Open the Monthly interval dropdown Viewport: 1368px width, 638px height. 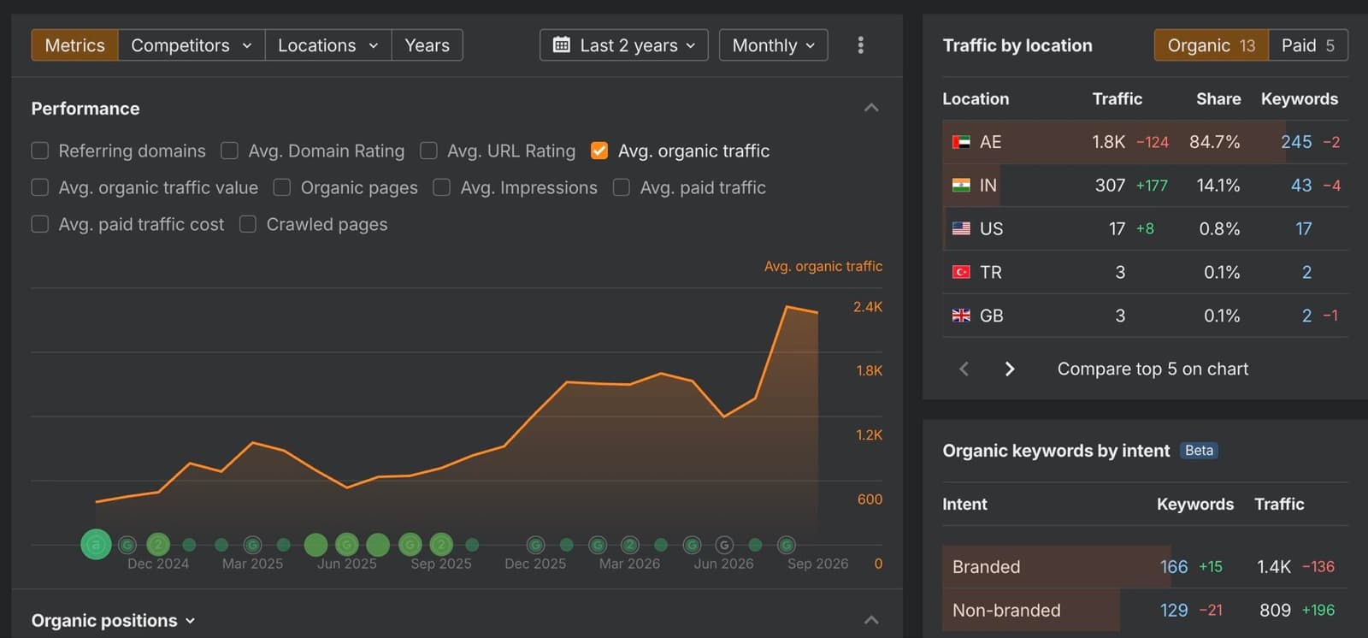pyautogui.click(x=774, y=45)
